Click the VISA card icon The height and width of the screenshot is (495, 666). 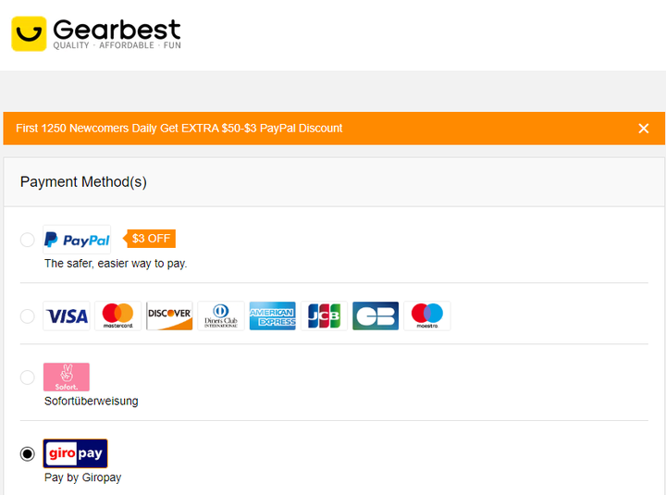(x=67, y=316)
